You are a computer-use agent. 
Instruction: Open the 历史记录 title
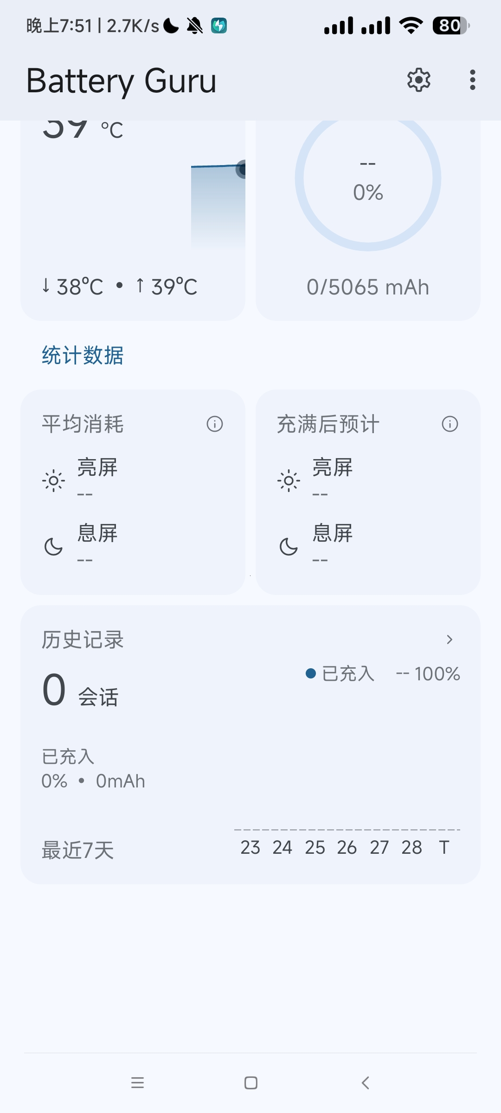83,640
